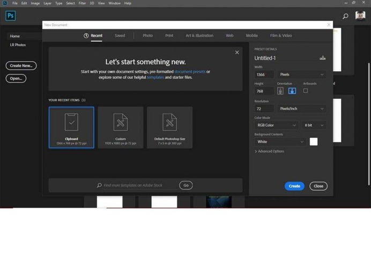Select Default Photoshop Size preset
This screenshot has height=255, width=371.
coord(169,128)
